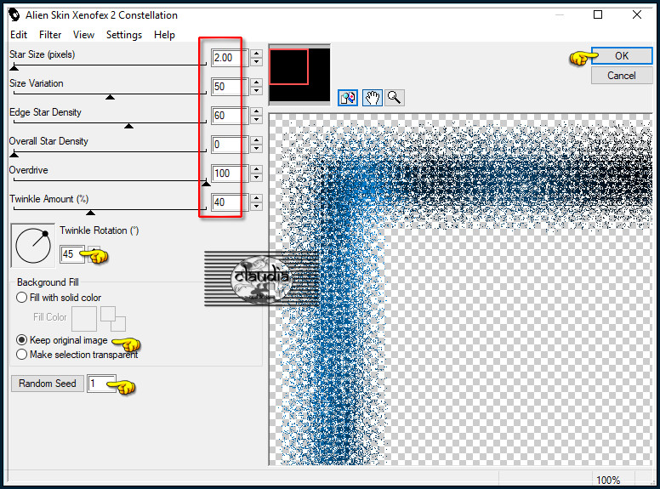Click the Twinkle Rotation angle dial
660x489 pixels.
[x=33, y=245]
